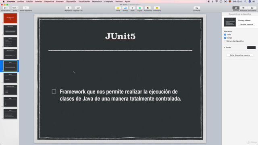Click the document title Sin título
This screenshot has height=145, width=258.
tap(123, 4)
